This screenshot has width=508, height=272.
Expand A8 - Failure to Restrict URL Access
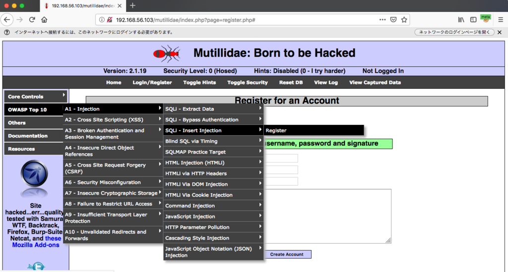pos(113,204)
